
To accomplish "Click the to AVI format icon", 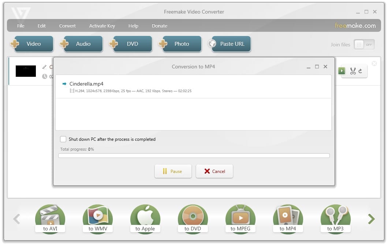I will (x=50, y=219).
